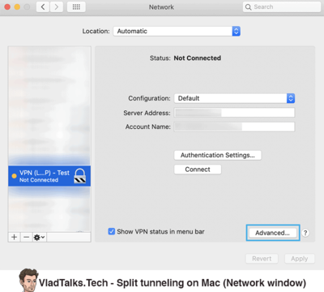The image size is (324, 292).
Task: Remove selected service with minus button
Action: 26,237
